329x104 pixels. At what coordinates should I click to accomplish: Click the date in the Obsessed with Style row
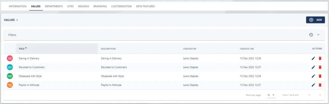250,76
